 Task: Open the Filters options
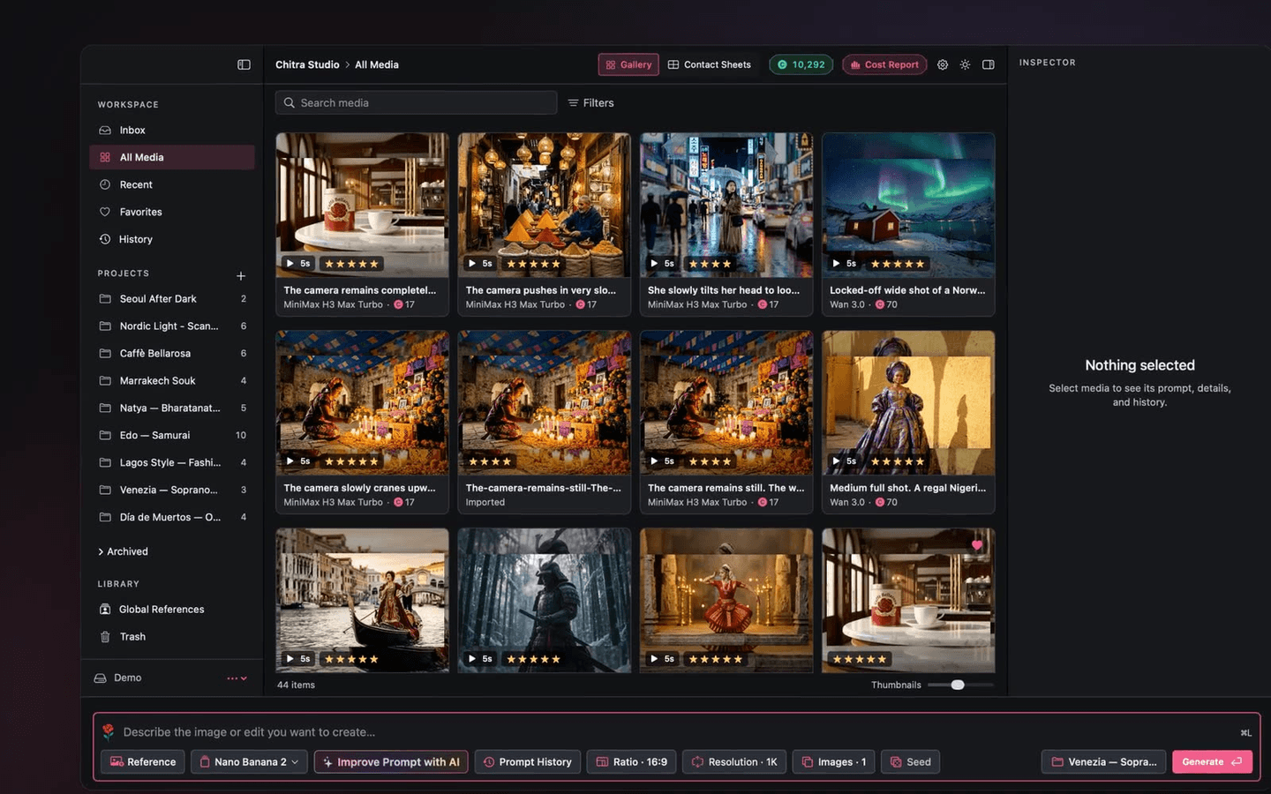(590, 103)
